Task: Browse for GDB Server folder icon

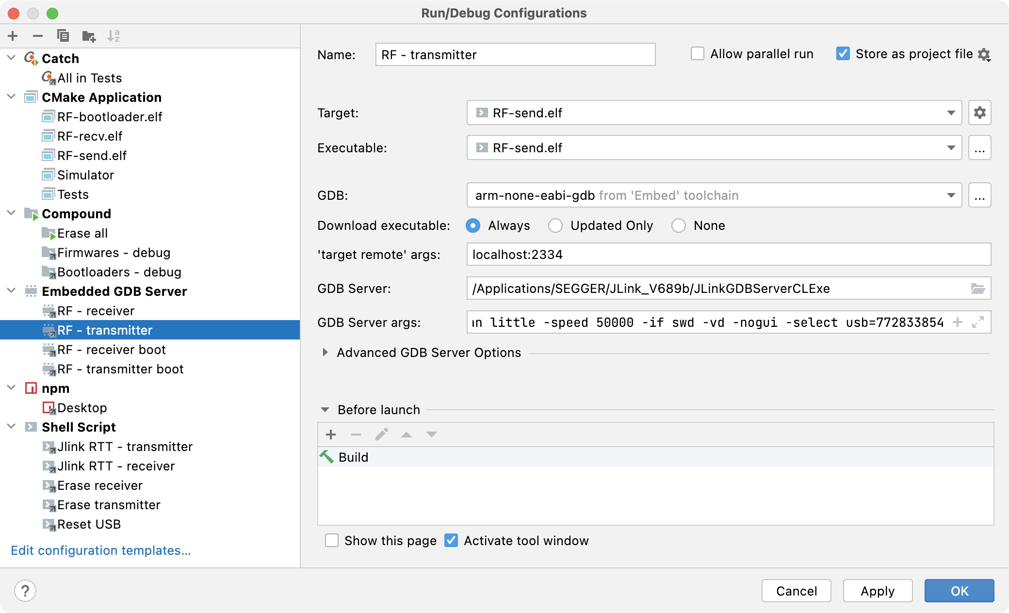Action: click(977, 289)
